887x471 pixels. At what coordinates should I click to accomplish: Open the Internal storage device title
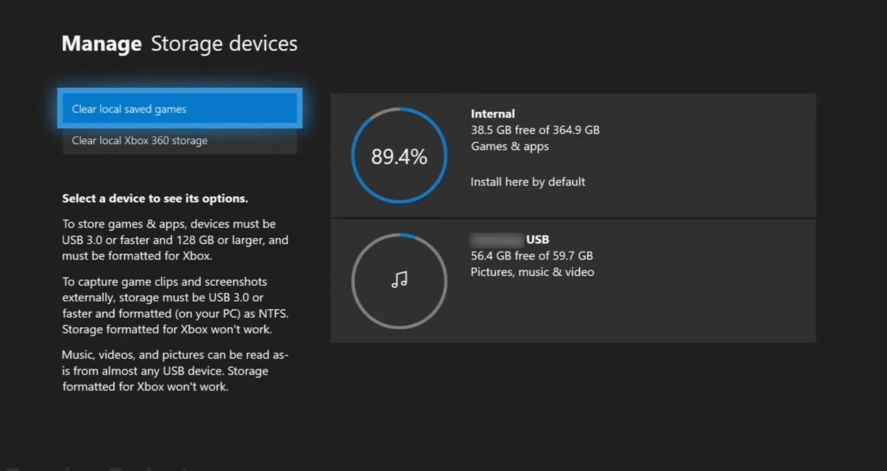pyautogui.click(x=492, y=114)
